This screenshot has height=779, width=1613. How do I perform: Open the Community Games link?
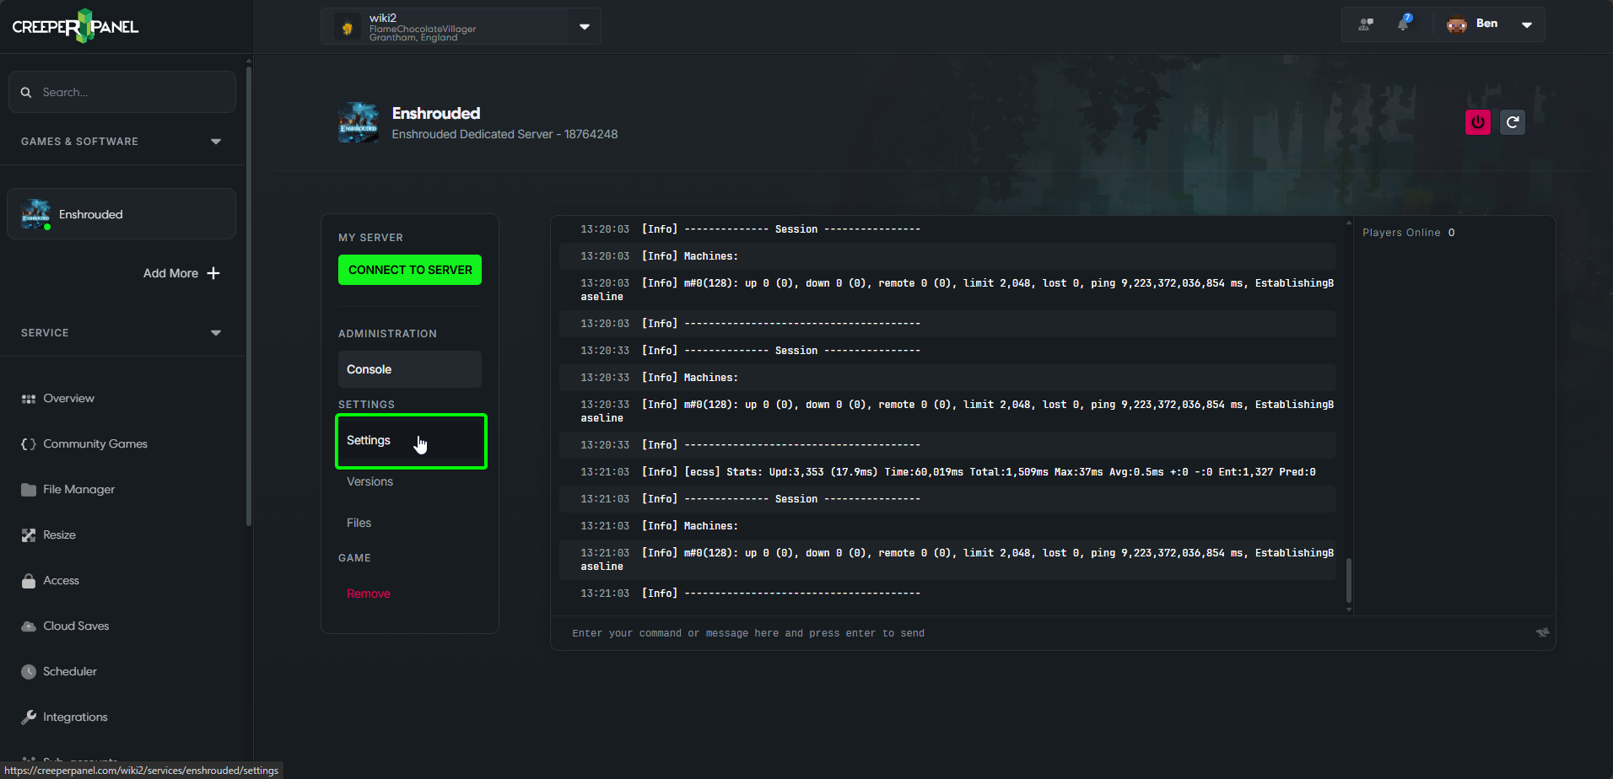[x=95, y=444]
